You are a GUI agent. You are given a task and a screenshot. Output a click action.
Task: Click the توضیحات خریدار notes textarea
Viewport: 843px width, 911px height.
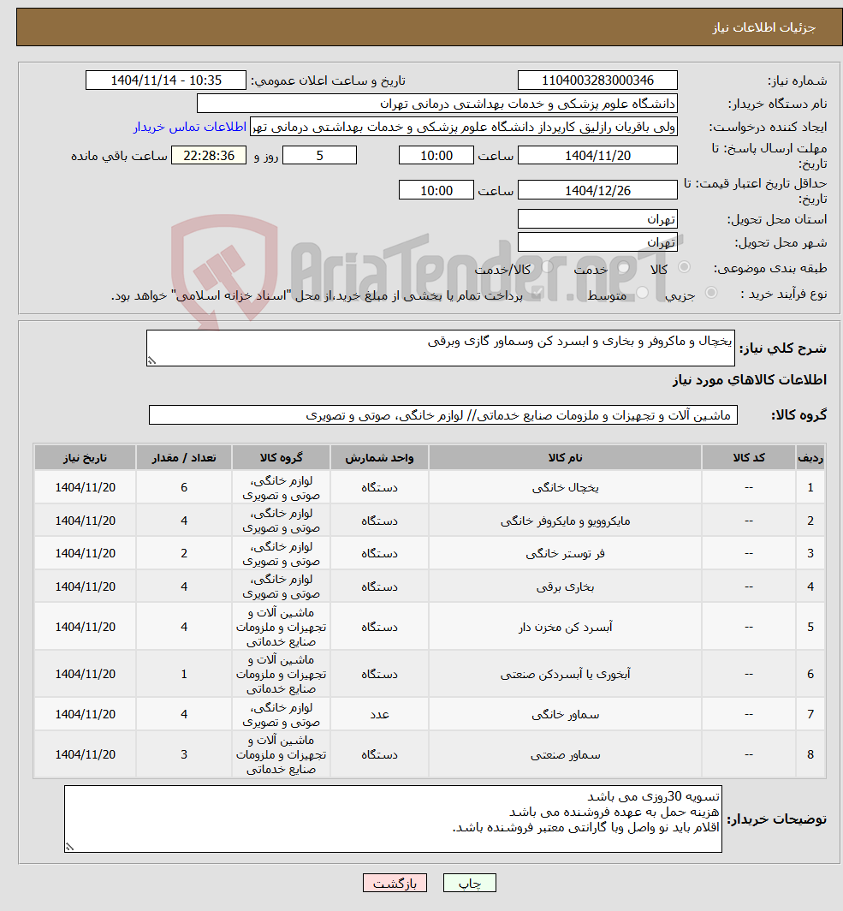393,819
